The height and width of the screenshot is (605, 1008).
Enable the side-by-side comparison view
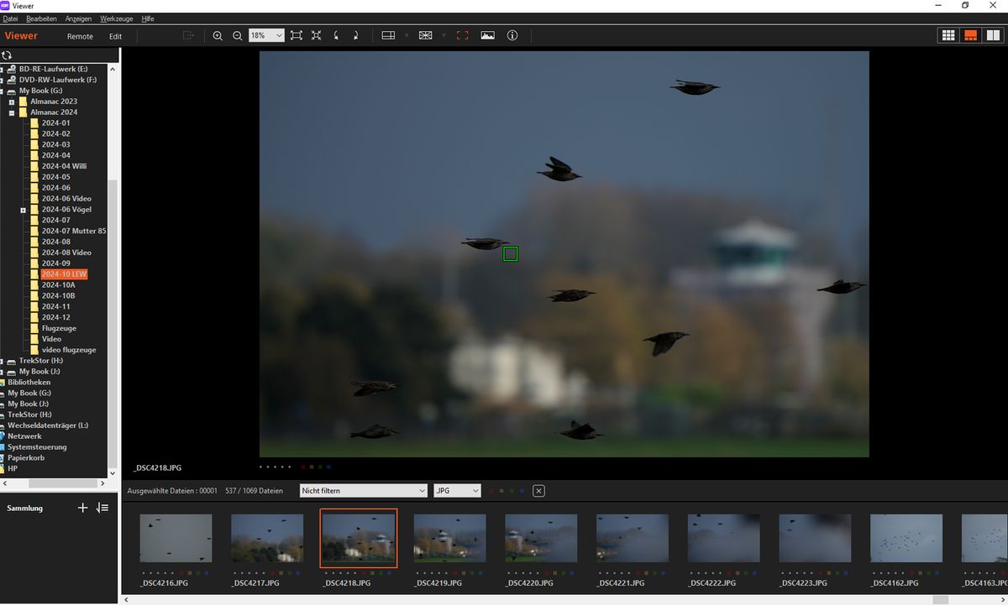point(992,34)
